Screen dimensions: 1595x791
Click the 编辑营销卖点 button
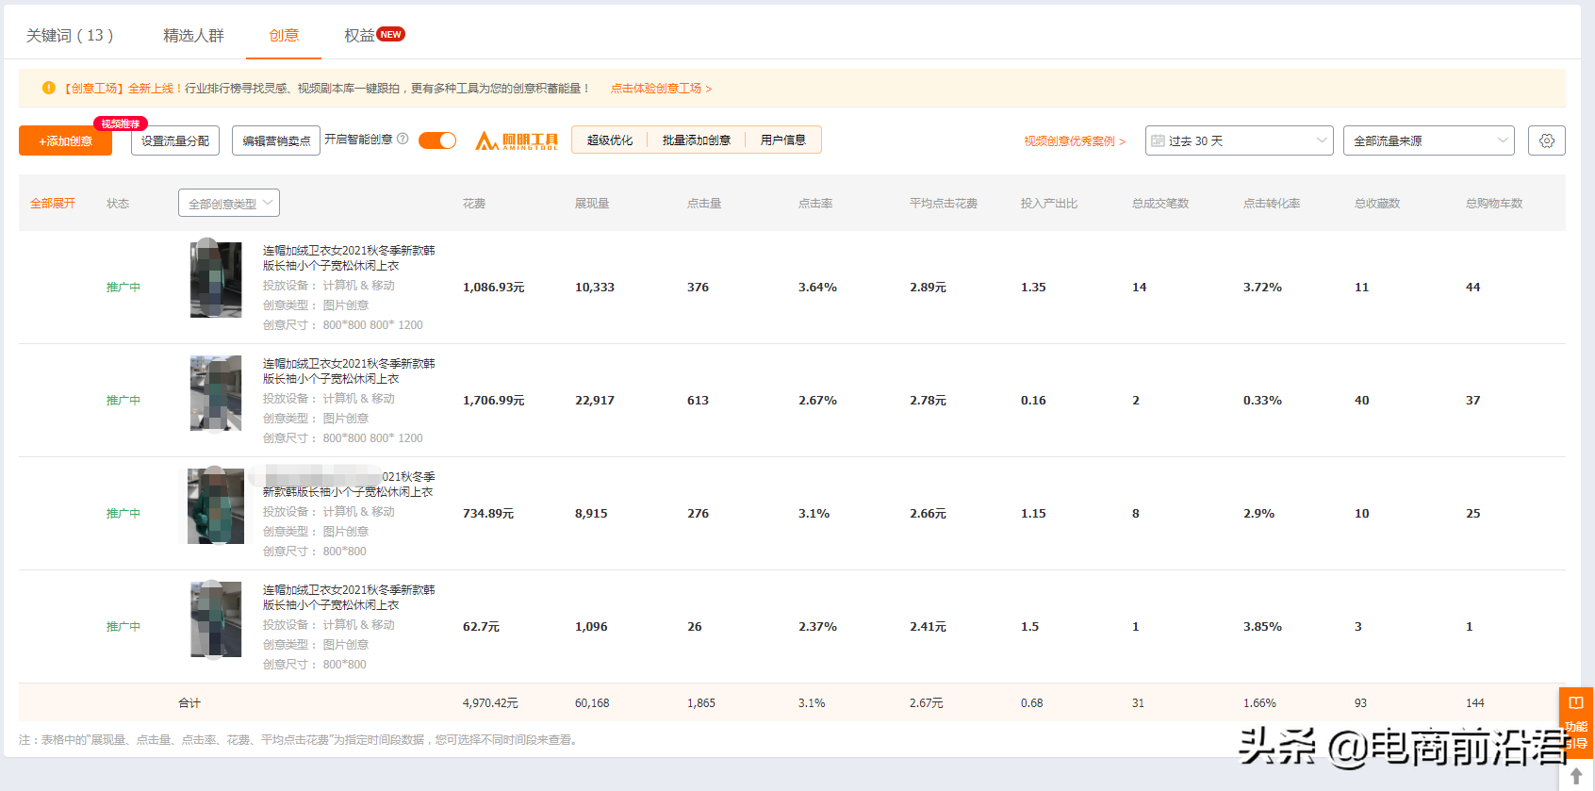point(276,140)
